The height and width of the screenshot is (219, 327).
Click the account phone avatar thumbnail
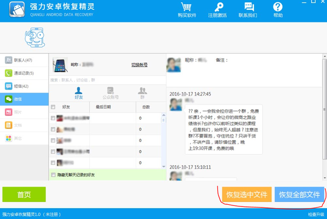(x=60, y=65)
